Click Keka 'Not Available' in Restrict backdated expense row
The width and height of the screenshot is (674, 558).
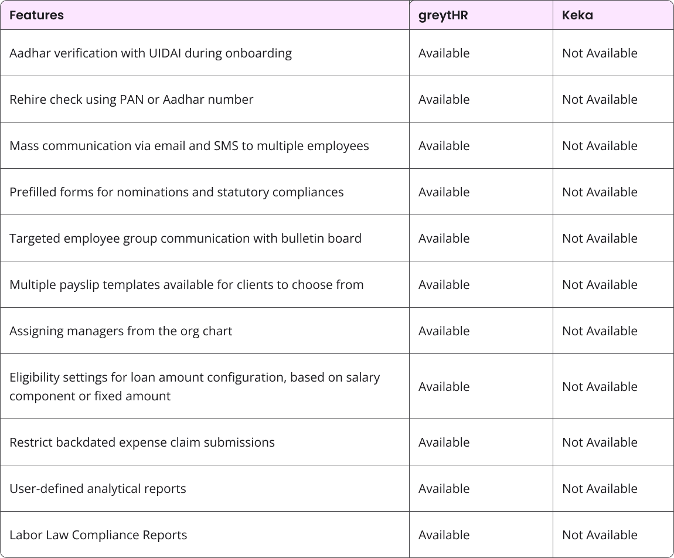pyautogui.click(x=600, y=443)
